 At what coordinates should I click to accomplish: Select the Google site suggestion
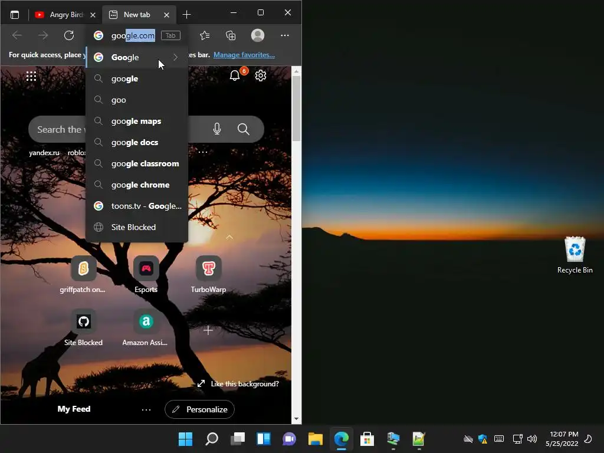click(x=137, y=57)
